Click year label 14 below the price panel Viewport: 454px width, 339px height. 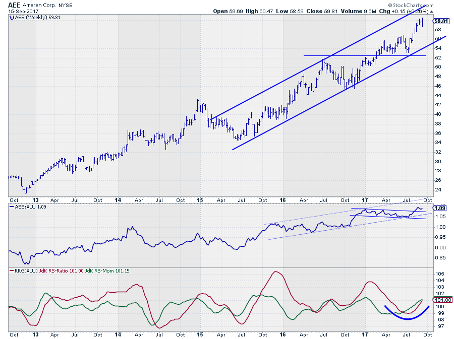(118, 200)
